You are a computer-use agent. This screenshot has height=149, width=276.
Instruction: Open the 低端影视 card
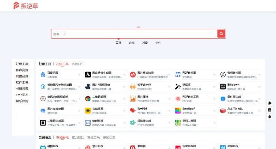(240, 147)
